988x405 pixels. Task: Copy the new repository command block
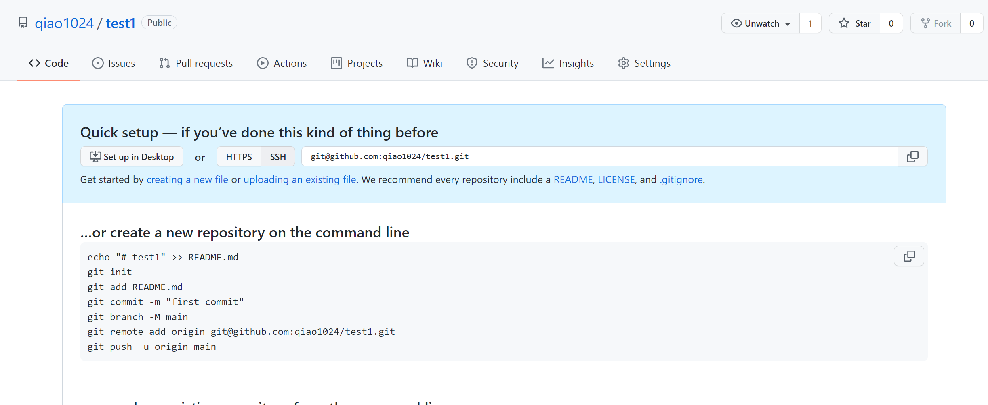pos(909,256)
